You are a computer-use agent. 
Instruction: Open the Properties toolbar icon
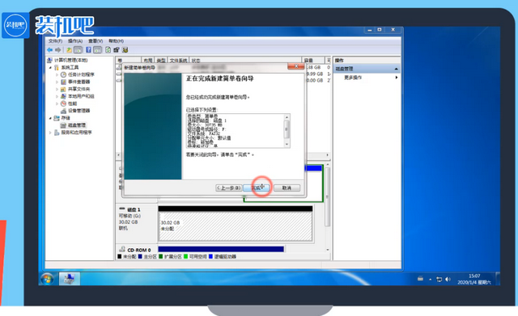(x=117, y=50)
